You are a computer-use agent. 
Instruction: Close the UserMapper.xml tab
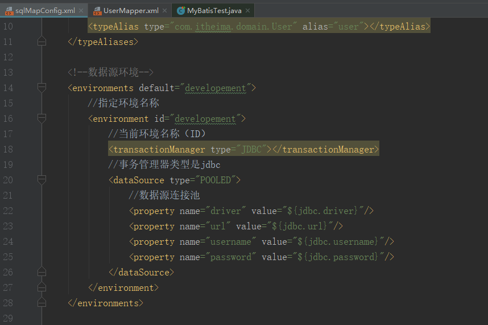click(164, 11)
